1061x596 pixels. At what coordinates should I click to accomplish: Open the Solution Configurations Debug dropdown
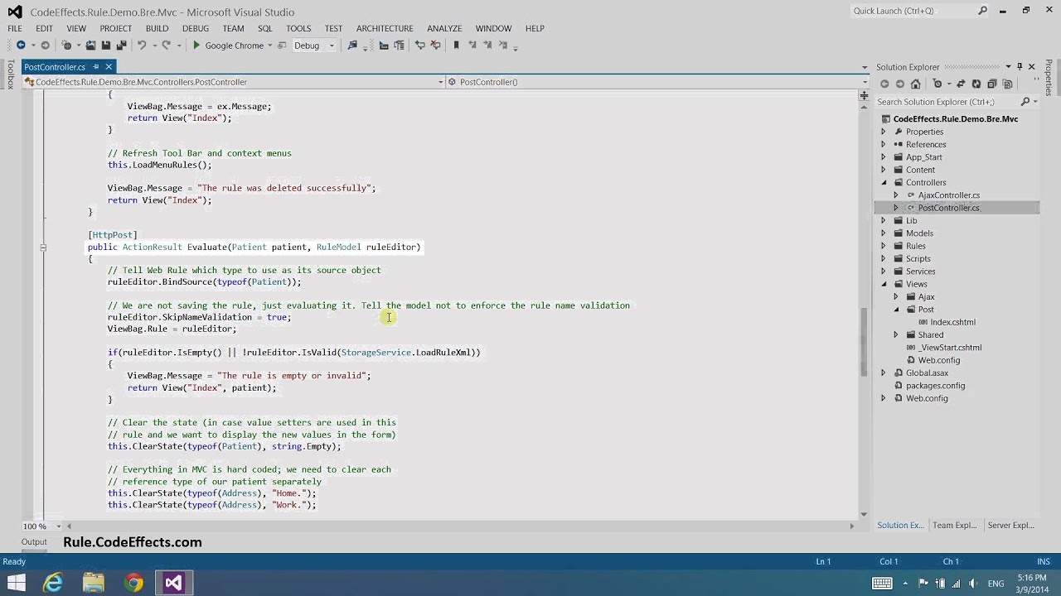(332, 46)
